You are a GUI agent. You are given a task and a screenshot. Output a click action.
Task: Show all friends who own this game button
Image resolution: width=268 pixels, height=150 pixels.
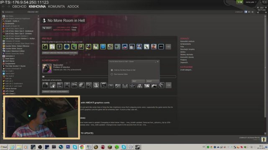coord(60,53)
